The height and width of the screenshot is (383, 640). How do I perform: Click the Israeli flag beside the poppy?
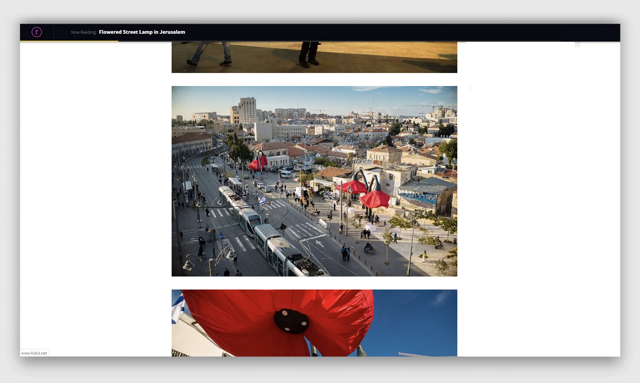click(178, 308)
